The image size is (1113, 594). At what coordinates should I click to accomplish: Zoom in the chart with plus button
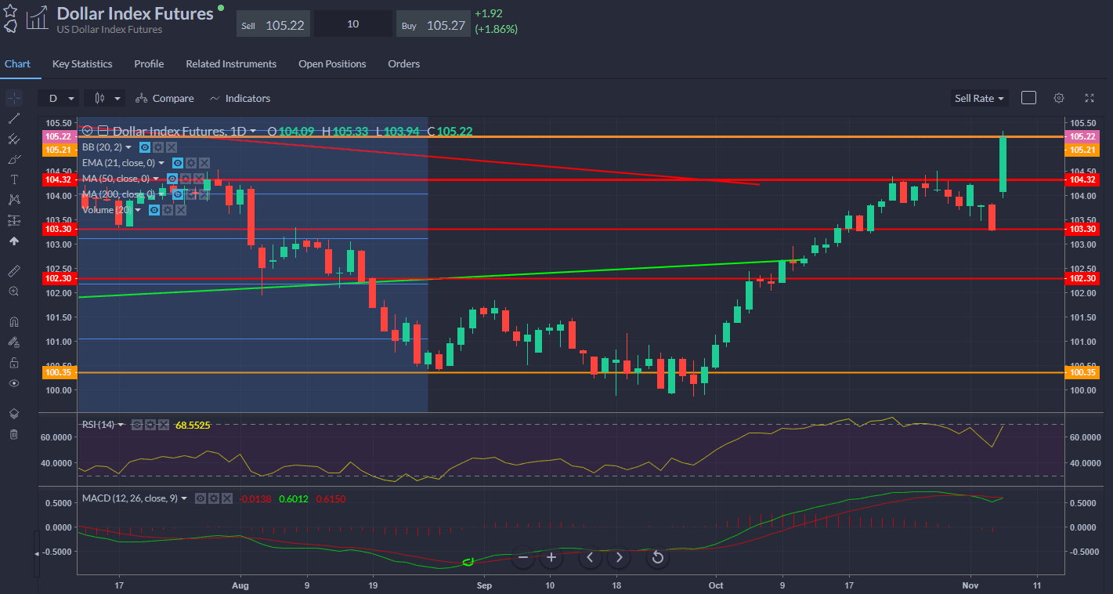coord(551,557)
